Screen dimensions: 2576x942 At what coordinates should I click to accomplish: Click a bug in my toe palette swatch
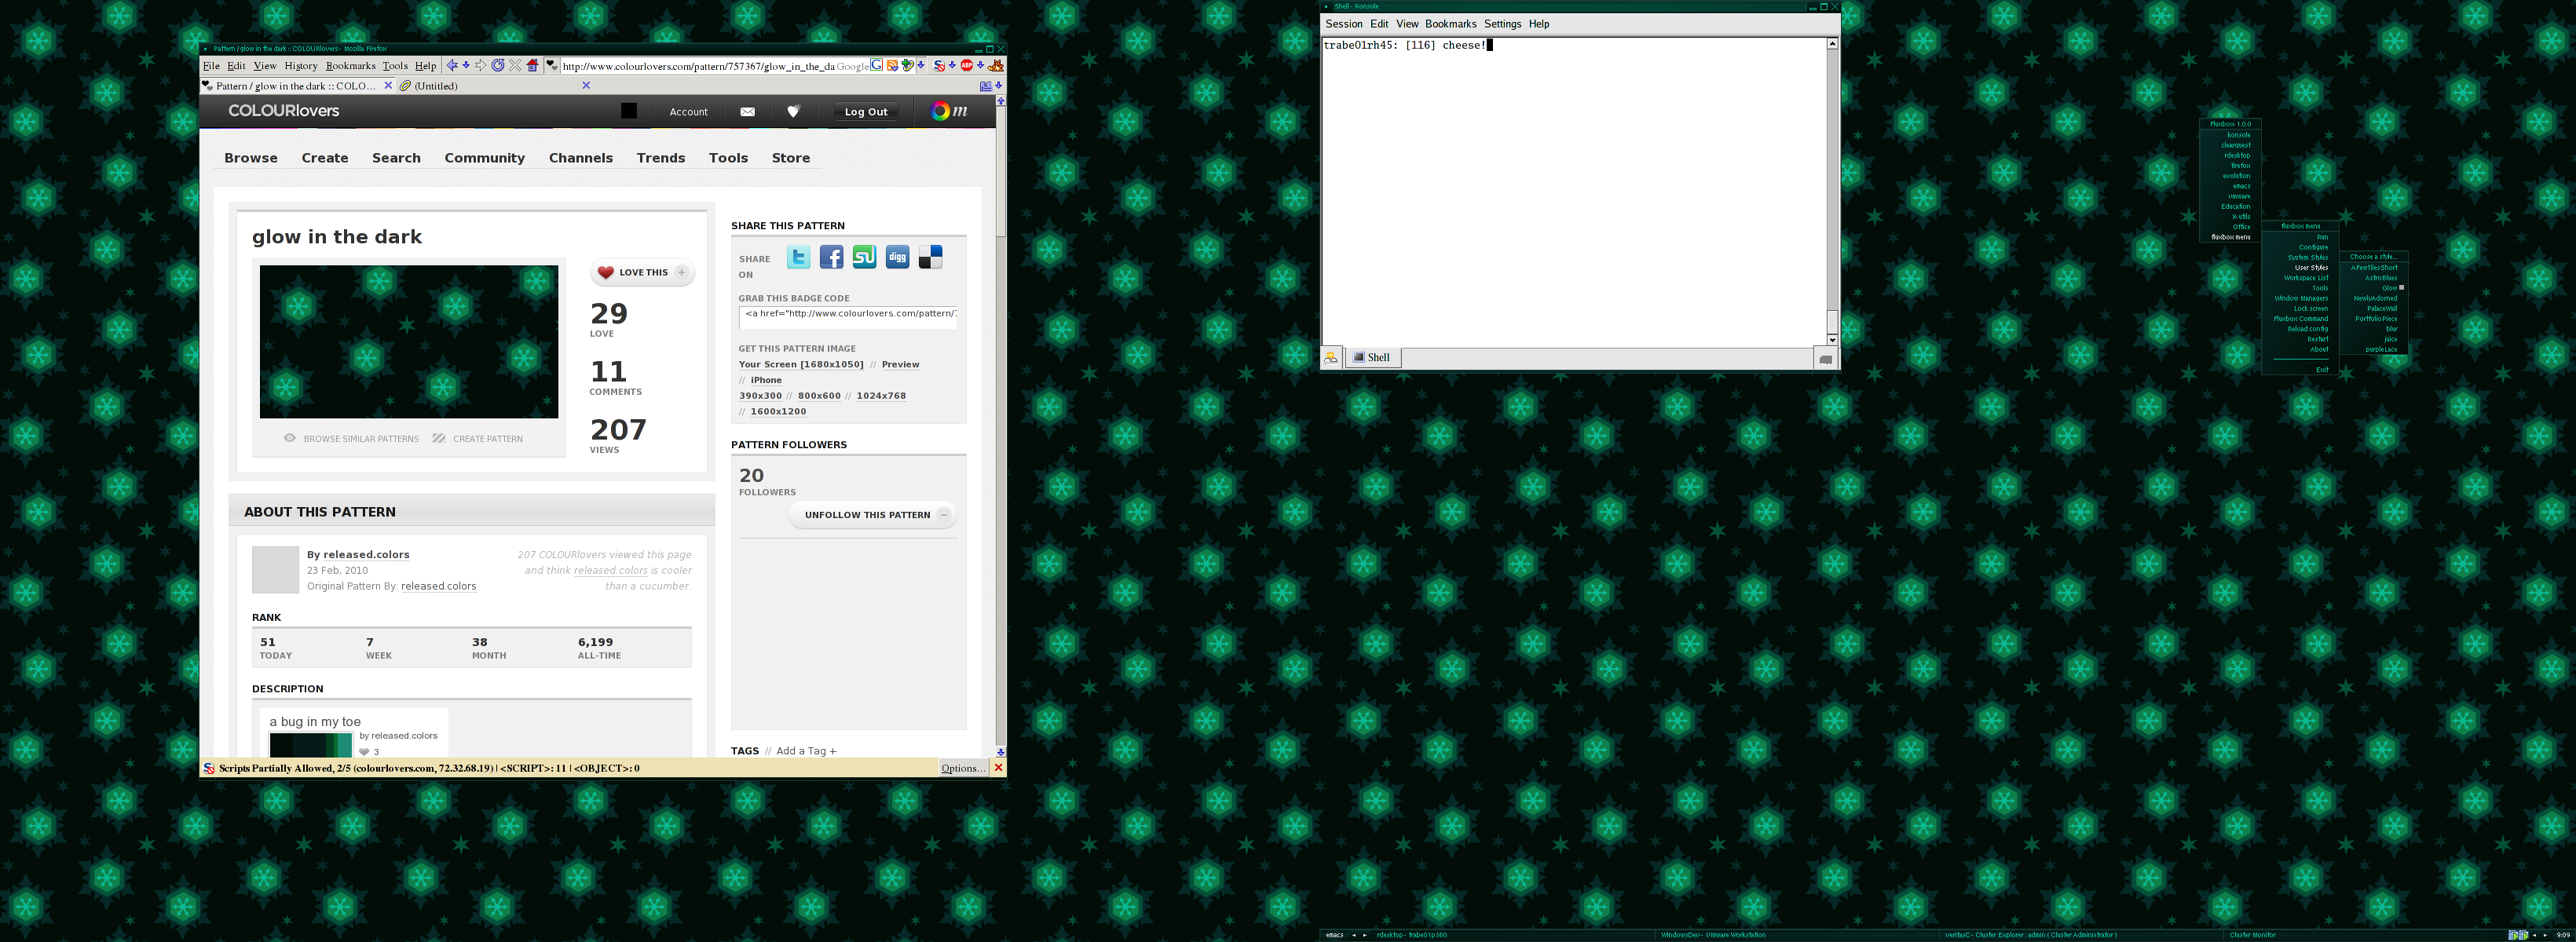310,745
